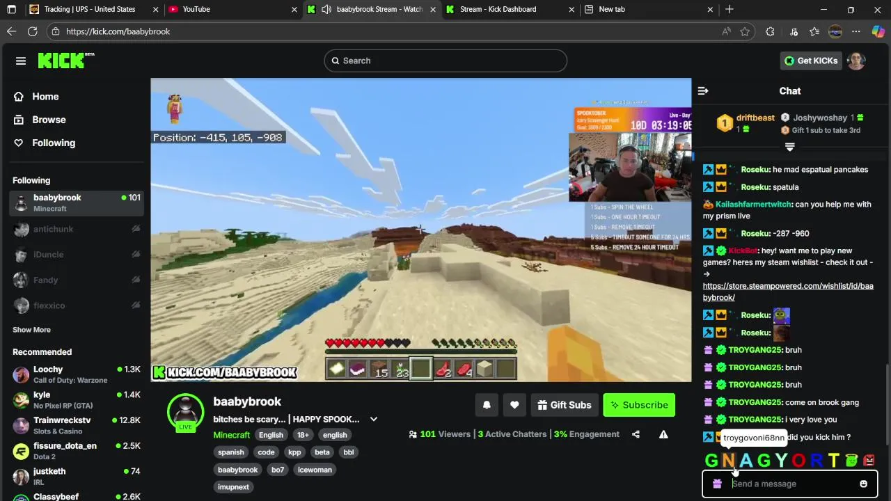This screenshot has width=891, height=501.
Task: Open the Steam wishlist link in chat
Action: tap(788, 292)
